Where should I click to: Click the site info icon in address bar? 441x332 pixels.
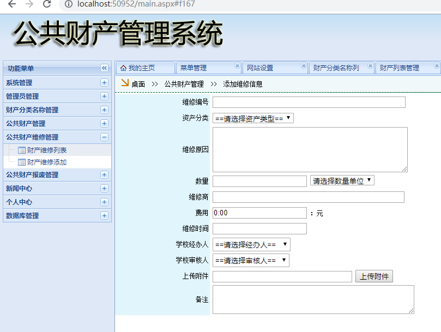tap(69, 4)
